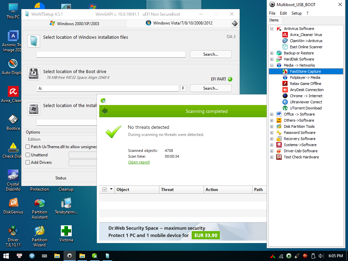Viewport: 348px width, 261px height.
Task: Click the Dr.Web back arrow icon
Action: 105,111
